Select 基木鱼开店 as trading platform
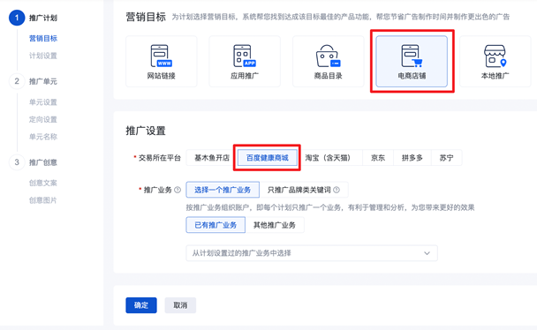The image size is (537, 330). coord(212,158)
